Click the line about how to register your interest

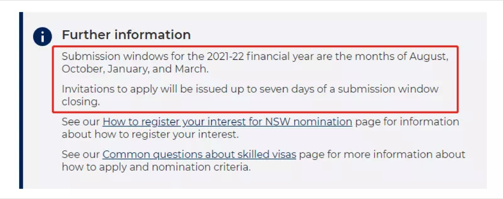(150, 134)
